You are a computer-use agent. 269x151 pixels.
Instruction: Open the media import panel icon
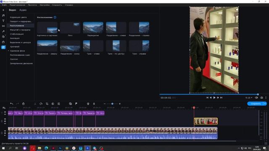[3, 10]
